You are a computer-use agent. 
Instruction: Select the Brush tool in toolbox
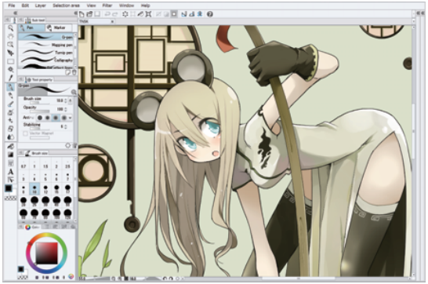coord(11,104)
